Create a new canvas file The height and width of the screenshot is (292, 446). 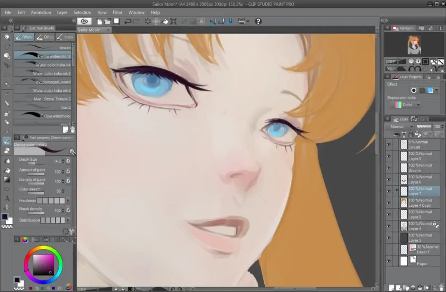click(99, 21)
